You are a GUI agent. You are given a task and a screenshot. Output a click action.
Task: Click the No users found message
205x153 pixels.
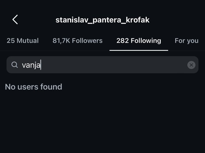pos(34,87)
